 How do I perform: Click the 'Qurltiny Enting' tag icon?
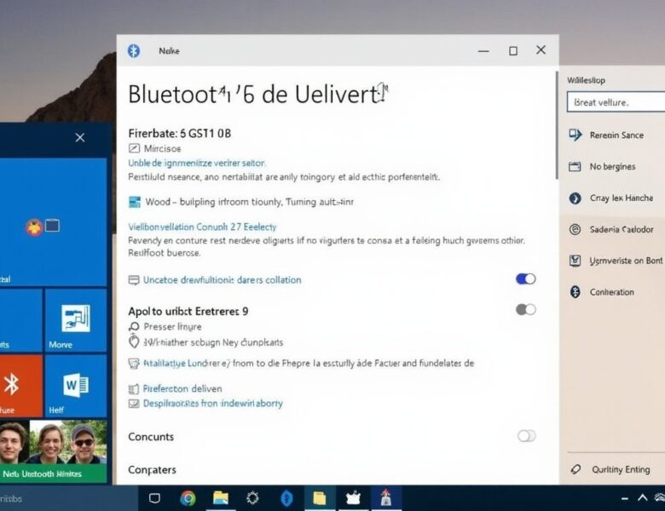[575, 469]
